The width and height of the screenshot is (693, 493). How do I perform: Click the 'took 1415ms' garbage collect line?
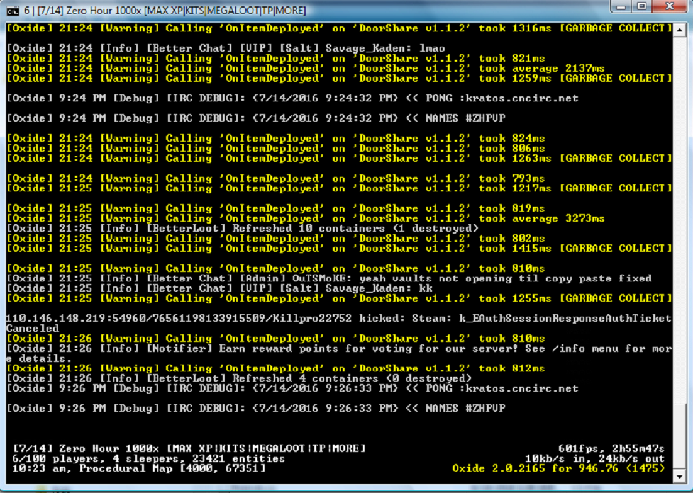tap(339, 248)
